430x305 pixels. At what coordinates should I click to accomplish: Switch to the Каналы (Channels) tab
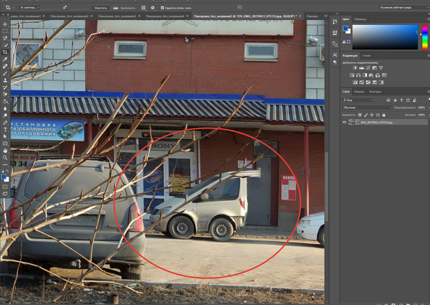click(358, 92)
